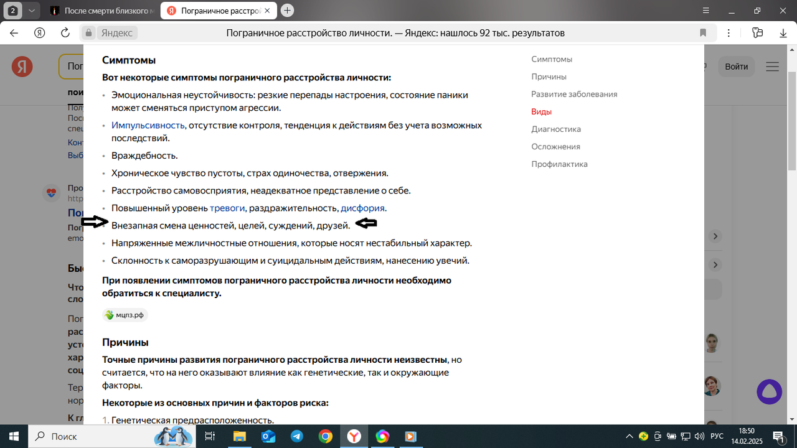Click the address bar with page title
The height and width of the screenshot is (448, 797).
click(x=395, y=33)
